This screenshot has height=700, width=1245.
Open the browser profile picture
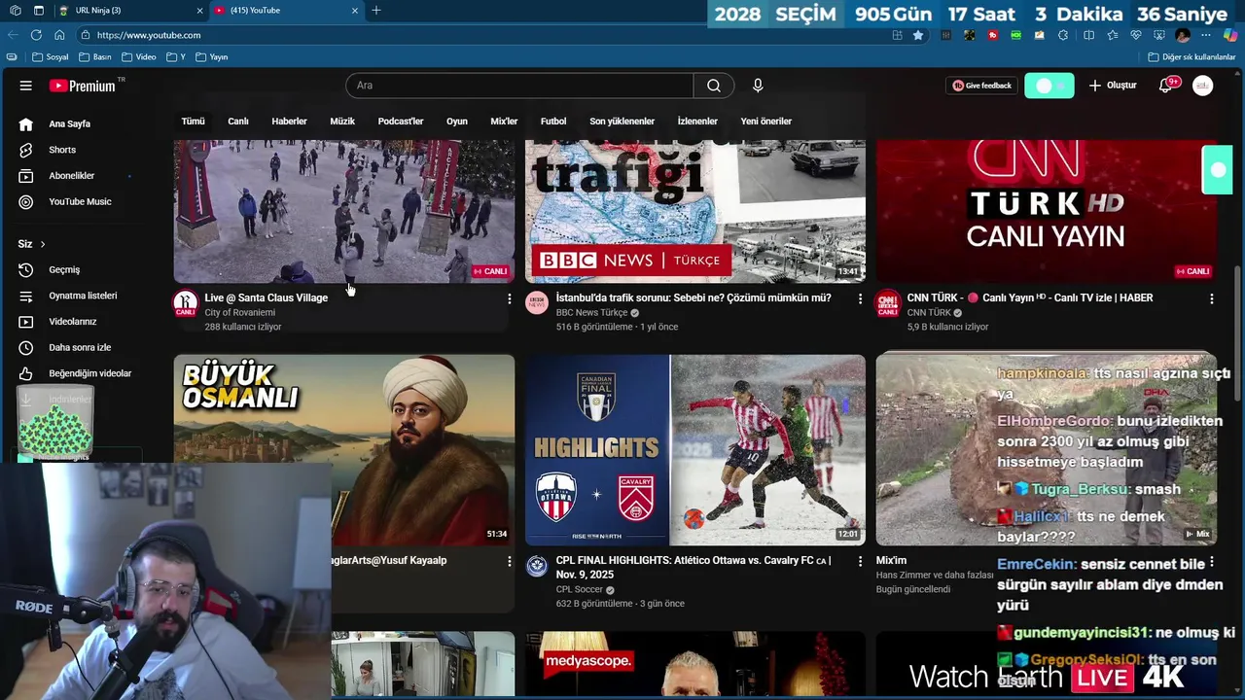tap(1183, 35)
